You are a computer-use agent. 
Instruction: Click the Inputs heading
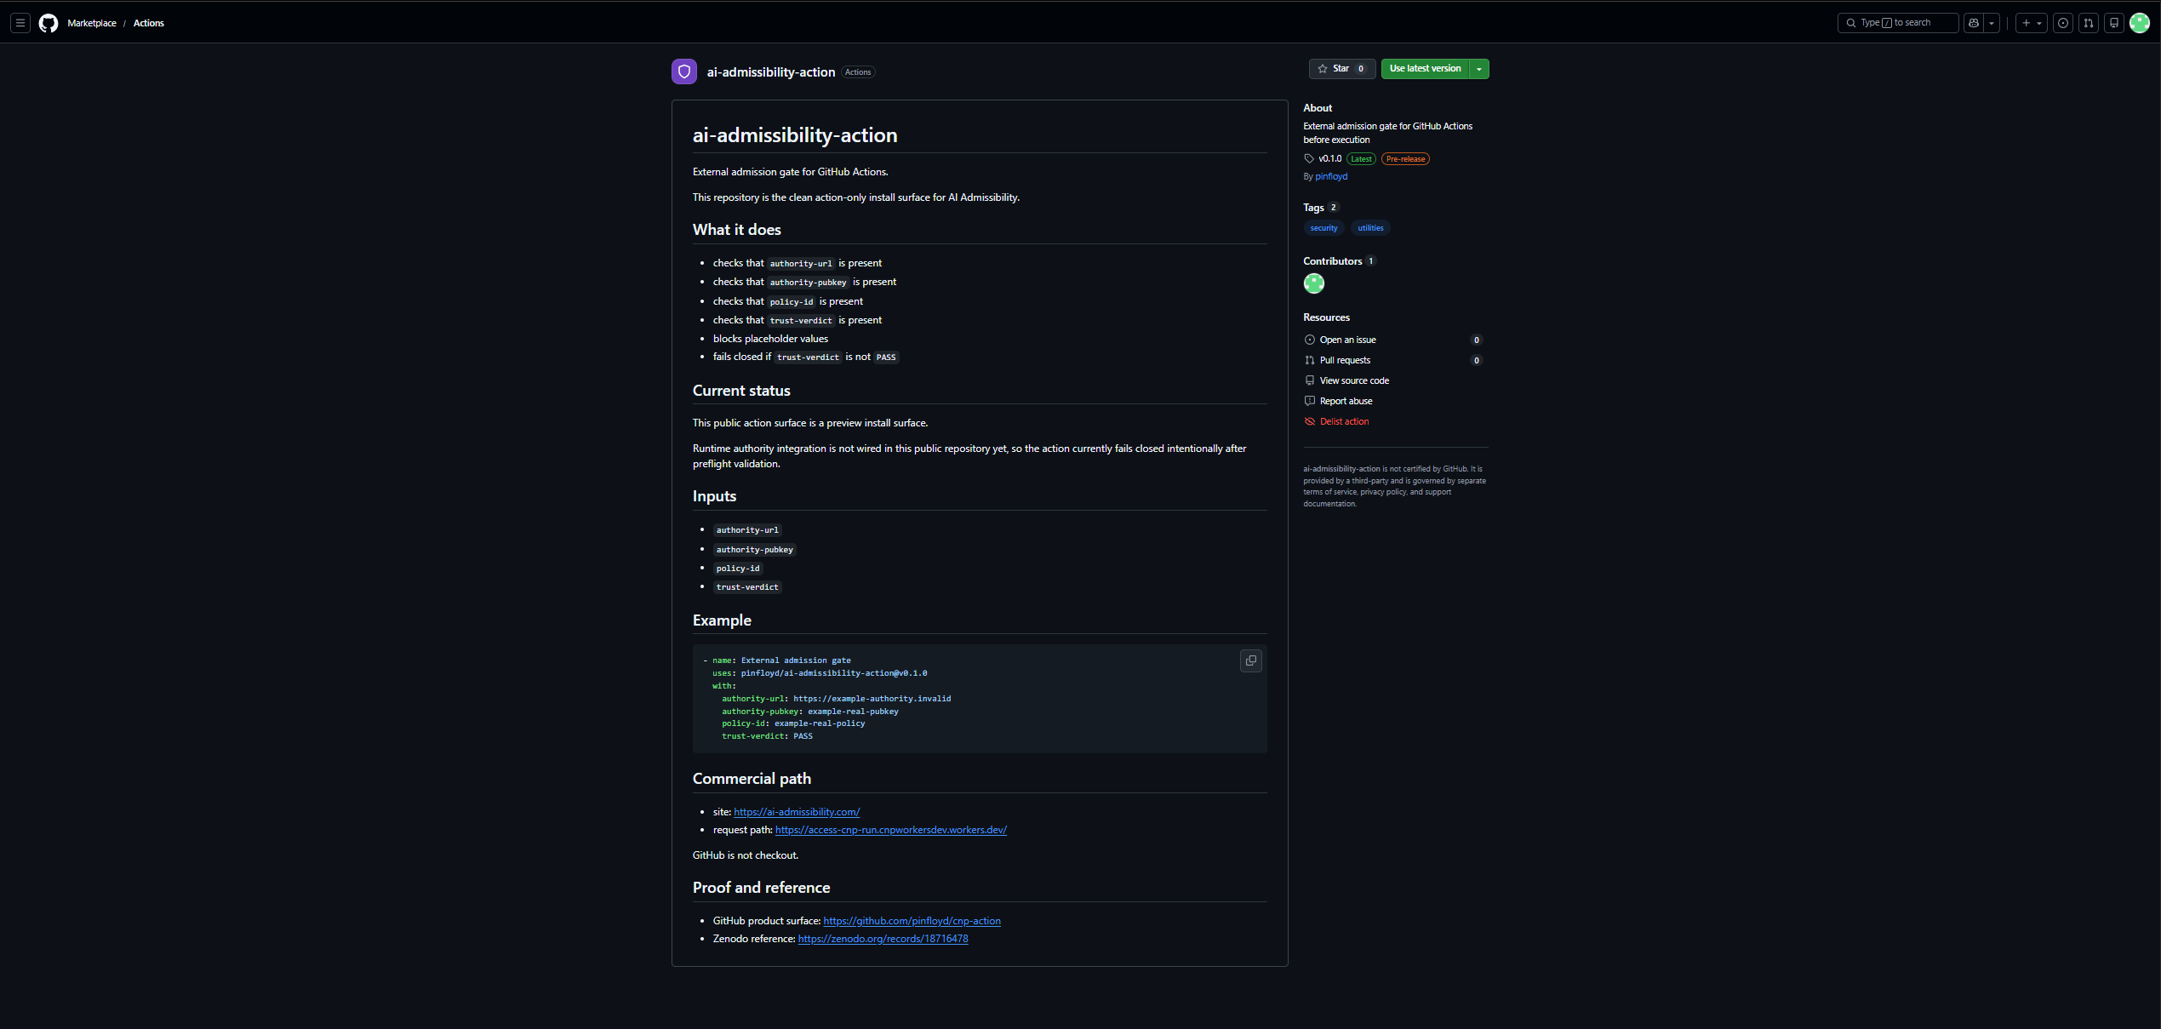click(714, 496)
